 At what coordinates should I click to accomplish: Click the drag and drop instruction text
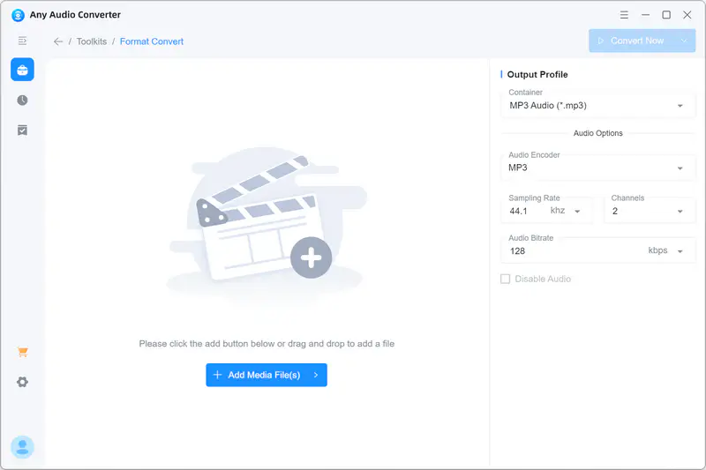click(x=267, y=344)
